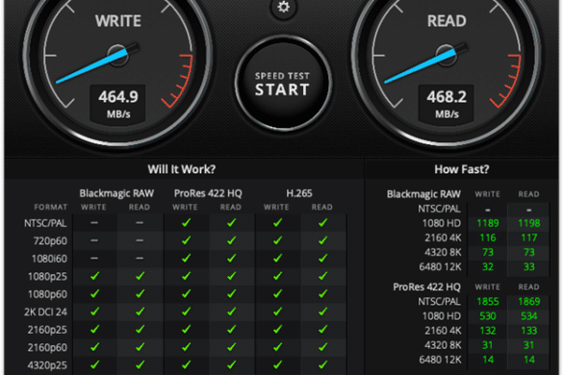
Task: Select the ProRes 422 HQ heading in How Fast
Action: 426,287
